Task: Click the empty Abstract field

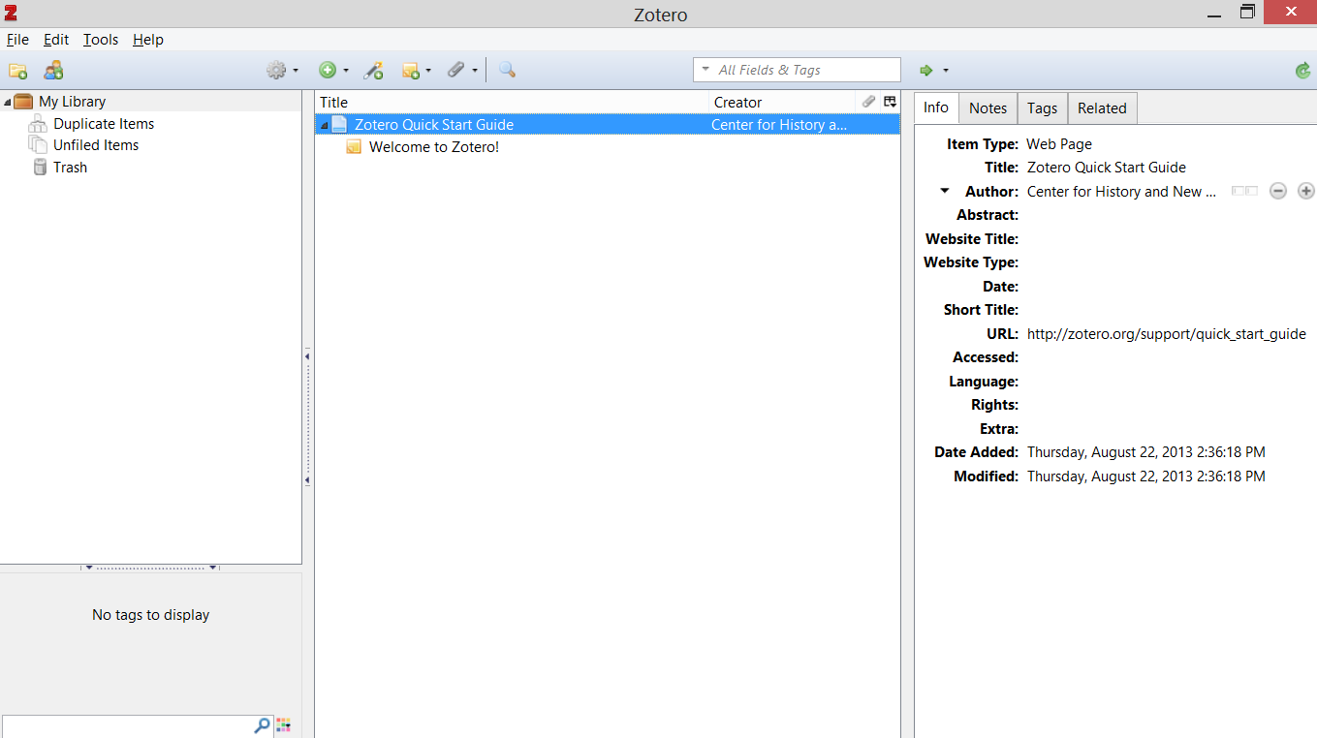Action: coord(1168,215)
